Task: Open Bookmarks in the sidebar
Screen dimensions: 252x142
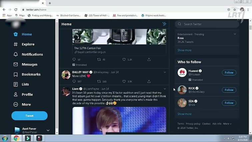Action: pyautogui.click(x=27, y=74)
